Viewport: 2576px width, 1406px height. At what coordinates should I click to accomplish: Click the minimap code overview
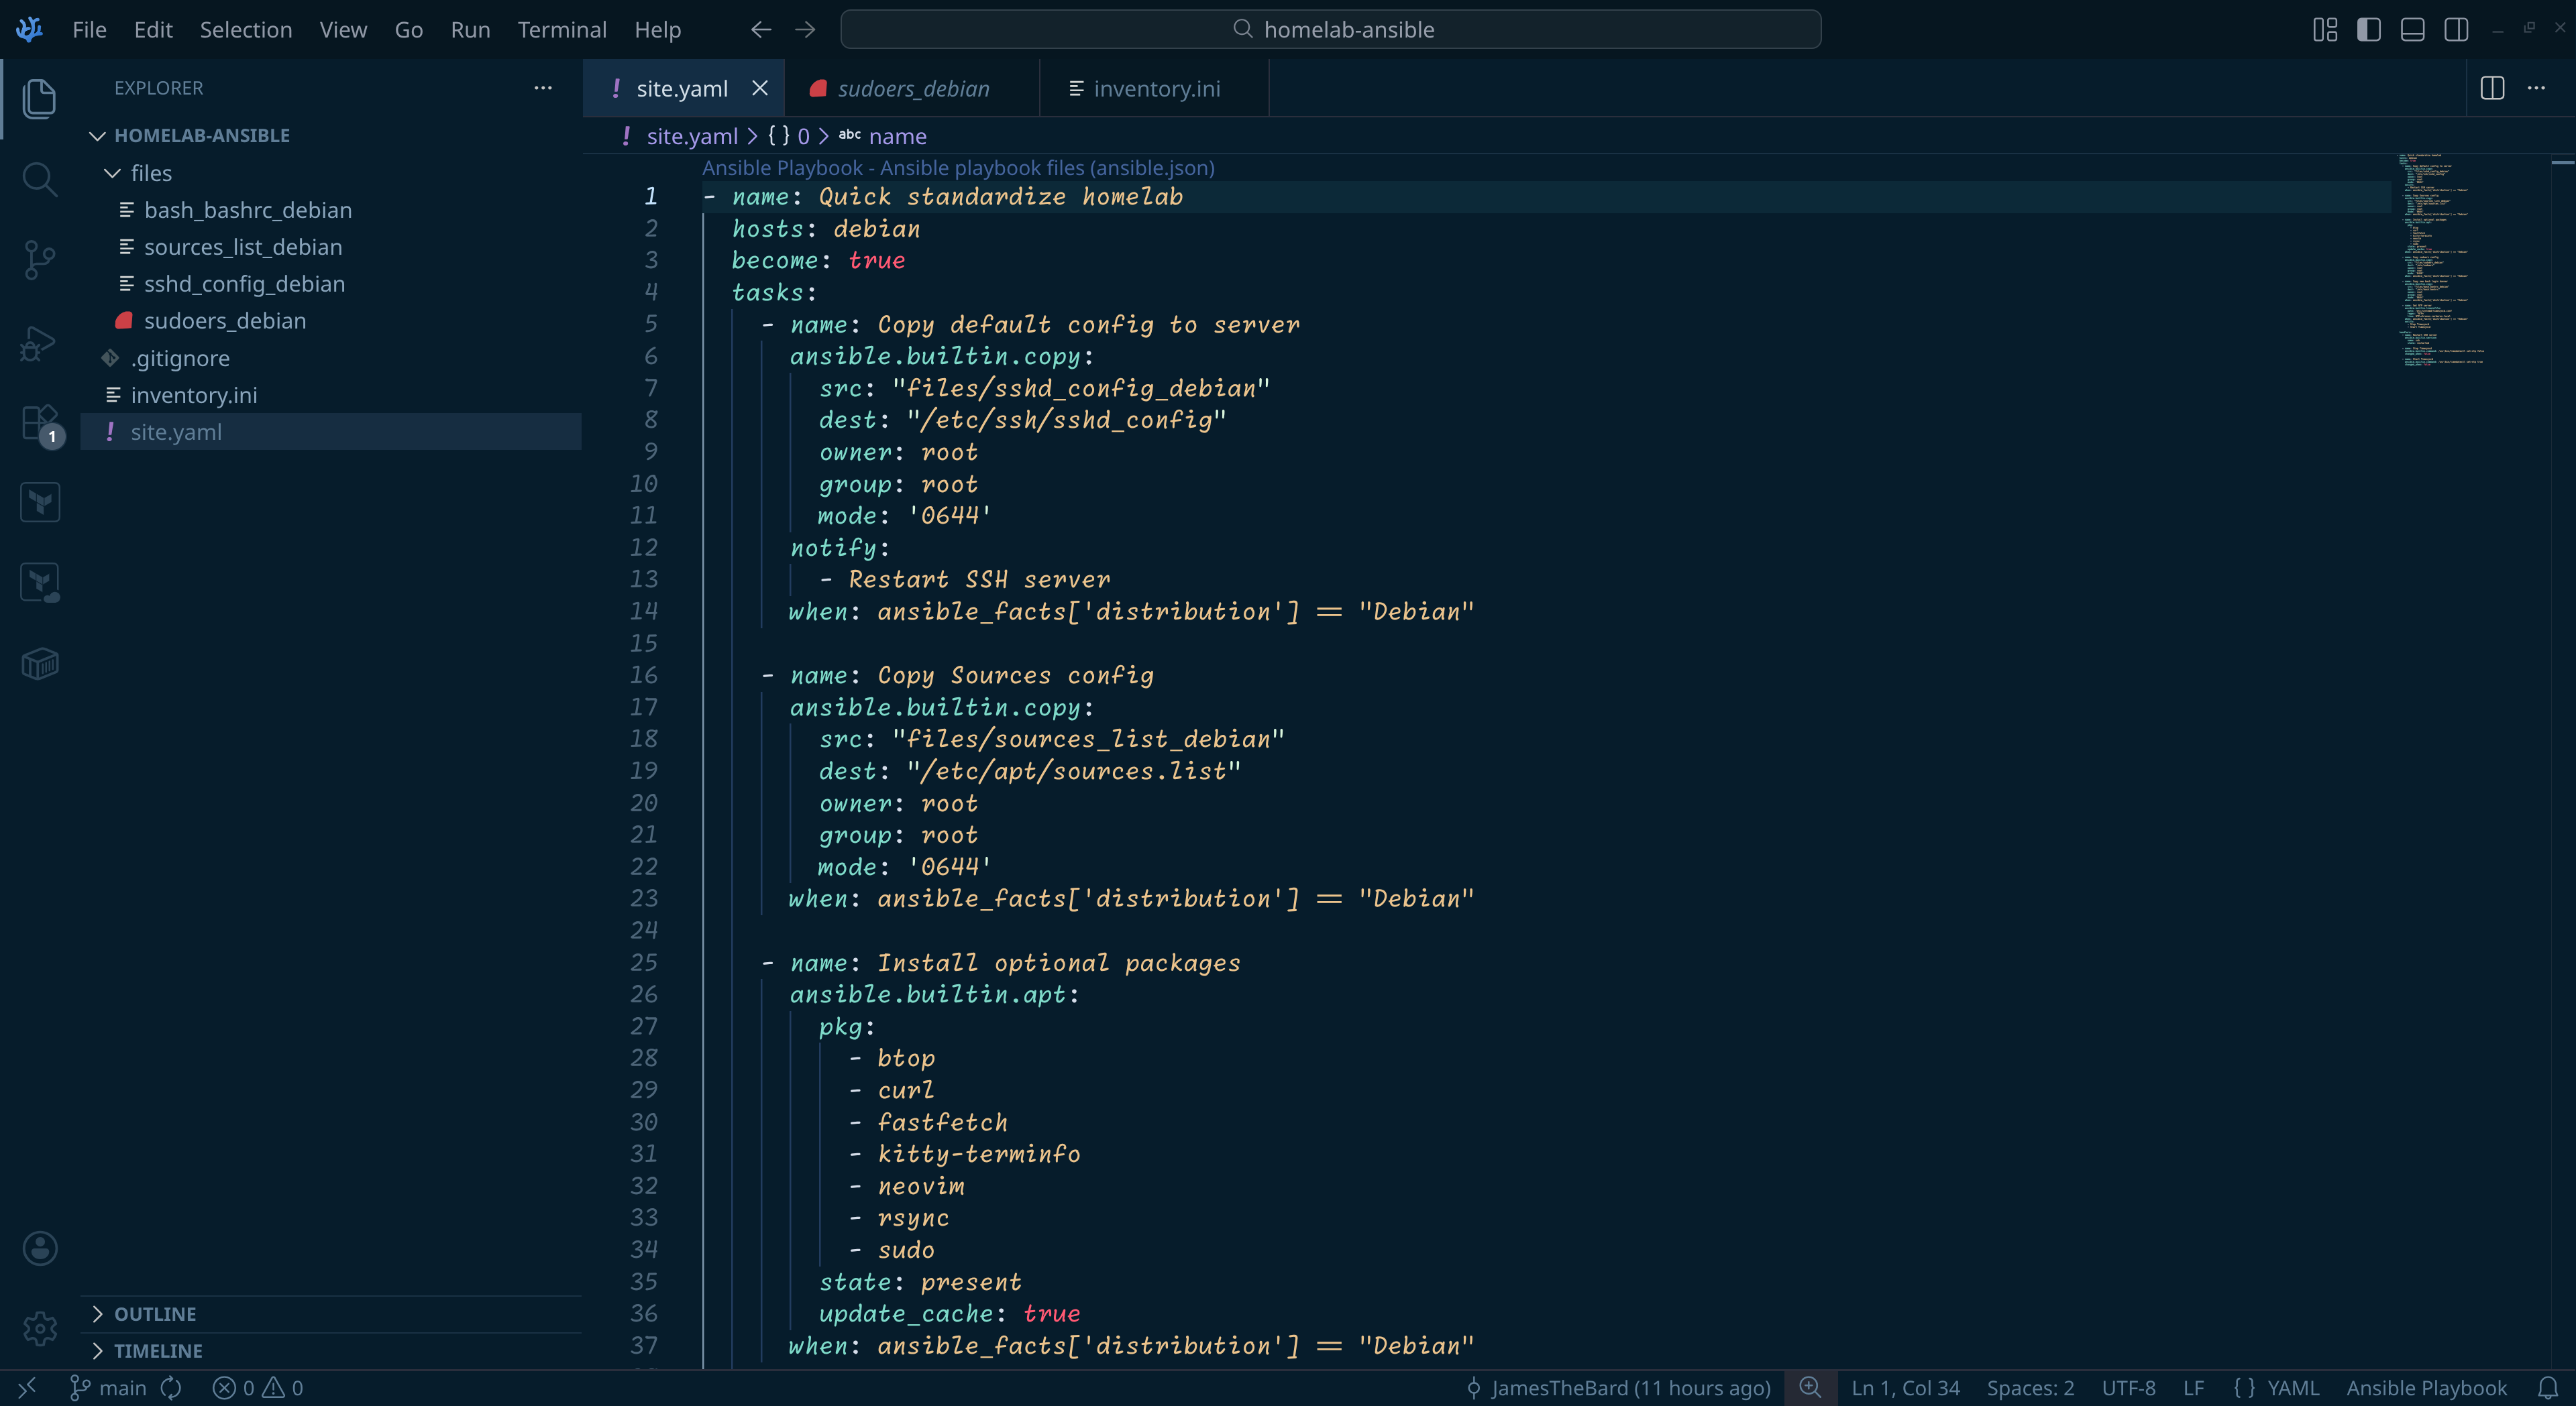pos(2440,260)
